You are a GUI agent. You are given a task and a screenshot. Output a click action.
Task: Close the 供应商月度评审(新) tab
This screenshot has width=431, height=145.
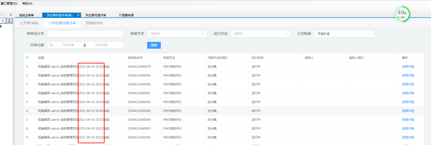click(x=78, y=15)
